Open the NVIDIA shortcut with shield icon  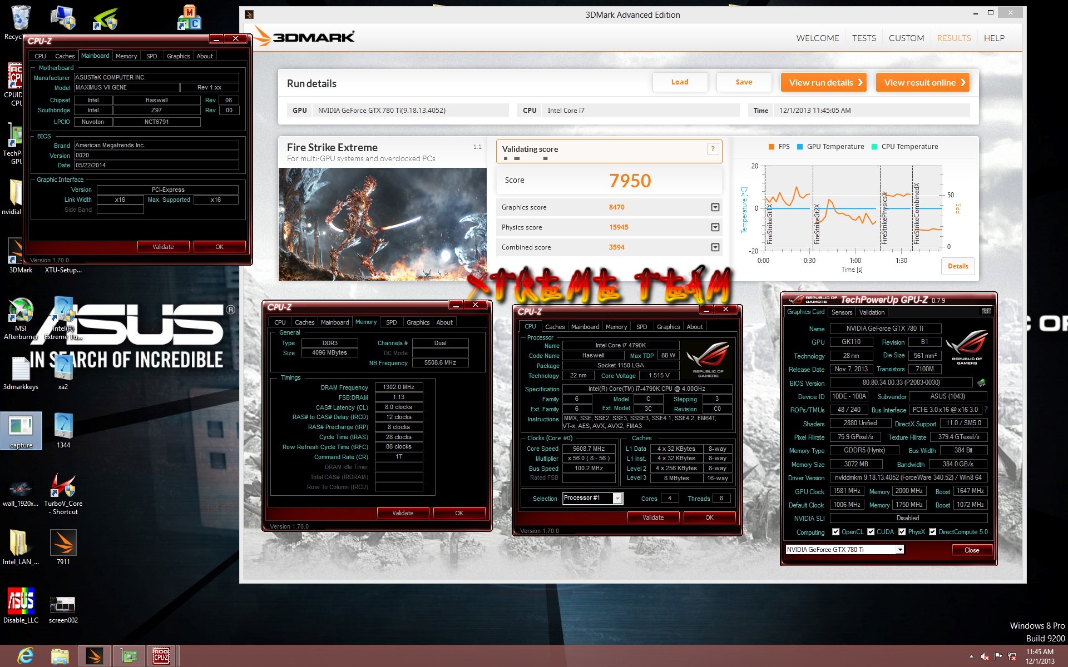[105, 18]
